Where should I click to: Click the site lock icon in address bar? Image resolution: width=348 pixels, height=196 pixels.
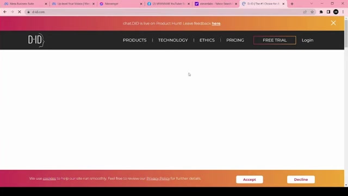pyautogui.click(x=28, y=12)
